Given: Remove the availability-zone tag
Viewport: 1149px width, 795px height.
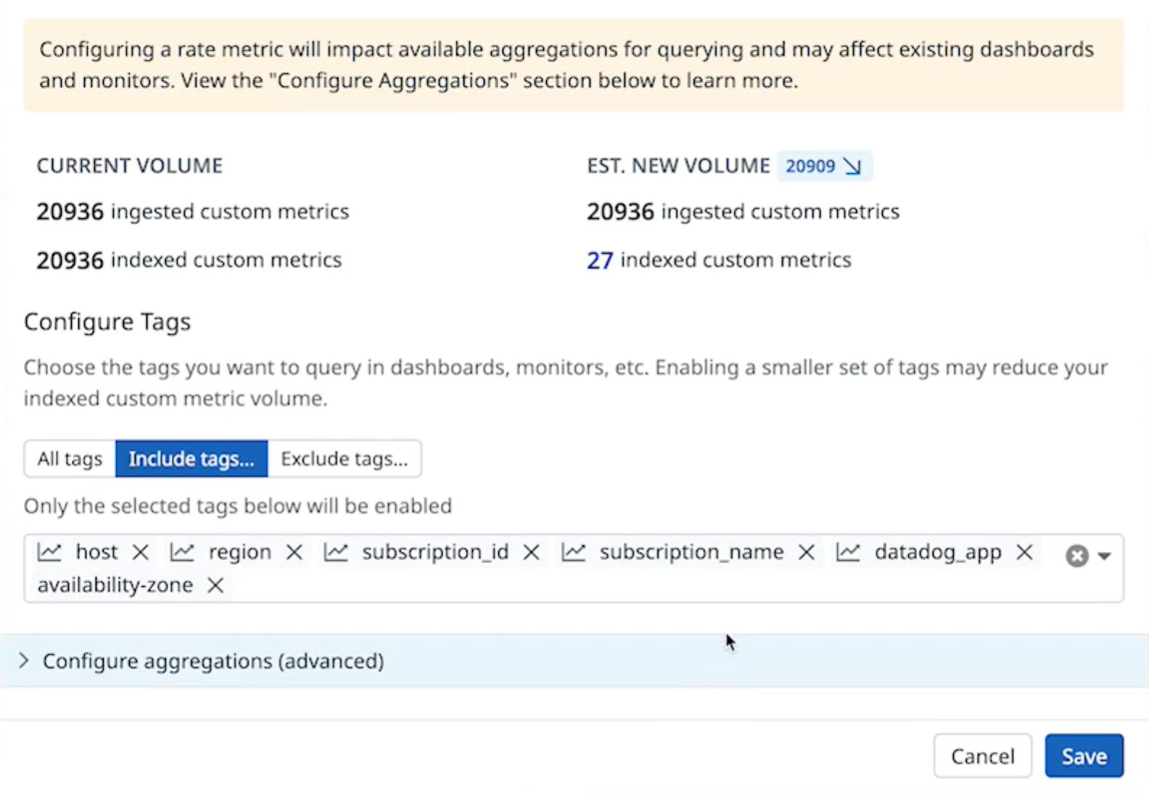Looking at the screenshot, I should (215, 585).
